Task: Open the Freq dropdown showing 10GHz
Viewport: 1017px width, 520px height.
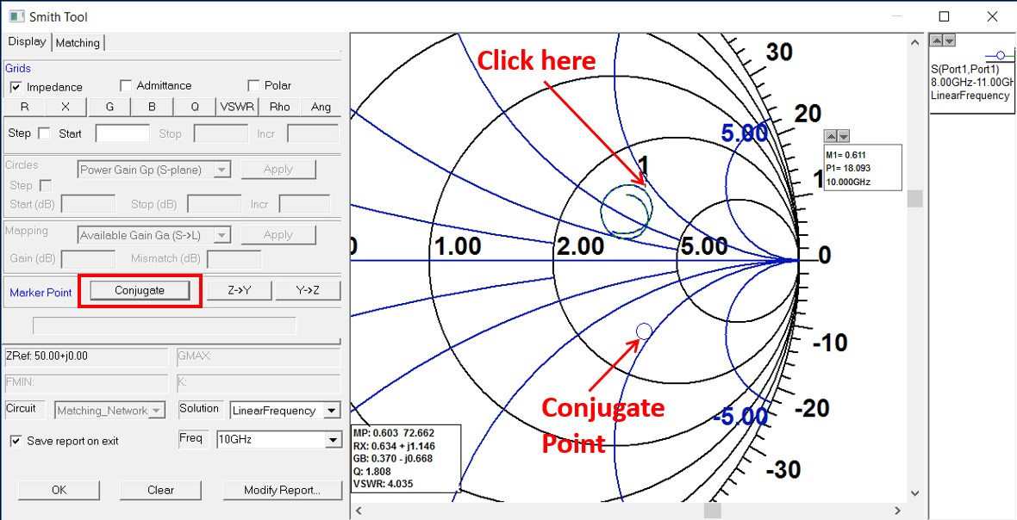Action: [333, 439]
